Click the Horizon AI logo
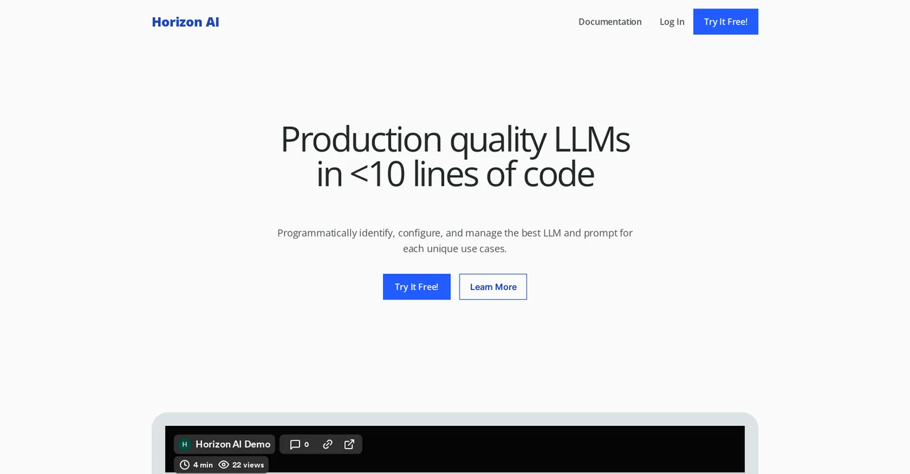The width and height of the screenshot is (910, 474). pyautogui.click(x=185, y=22)
